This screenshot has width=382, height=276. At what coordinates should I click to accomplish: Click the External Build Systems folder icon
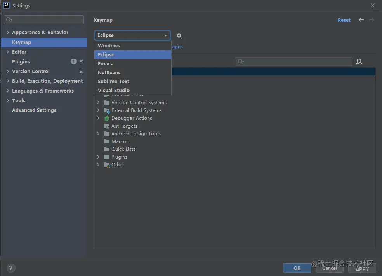(107, 110)
